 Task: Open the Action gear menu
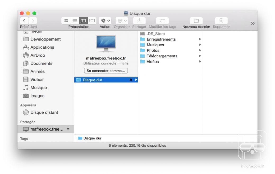105,21
